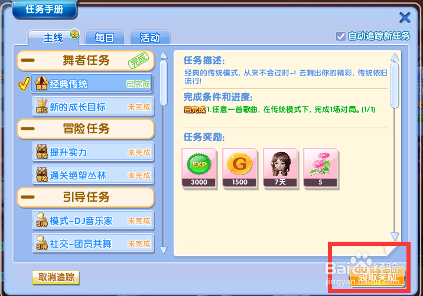Image resolution: width=423 pixels, height=296 pixels.
Task: Click the EXP 3000 reward icon
Action: coord(199,168)
